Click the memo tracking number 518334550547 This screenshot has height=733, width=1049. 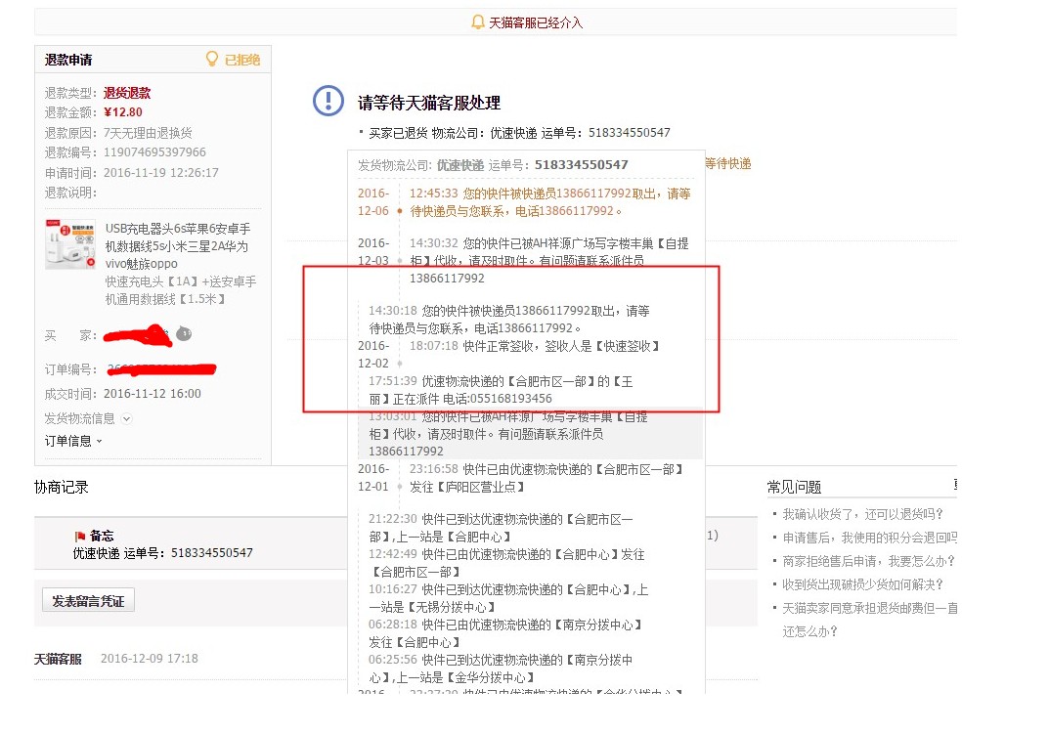pyautogui.click(x=212, y=552)
